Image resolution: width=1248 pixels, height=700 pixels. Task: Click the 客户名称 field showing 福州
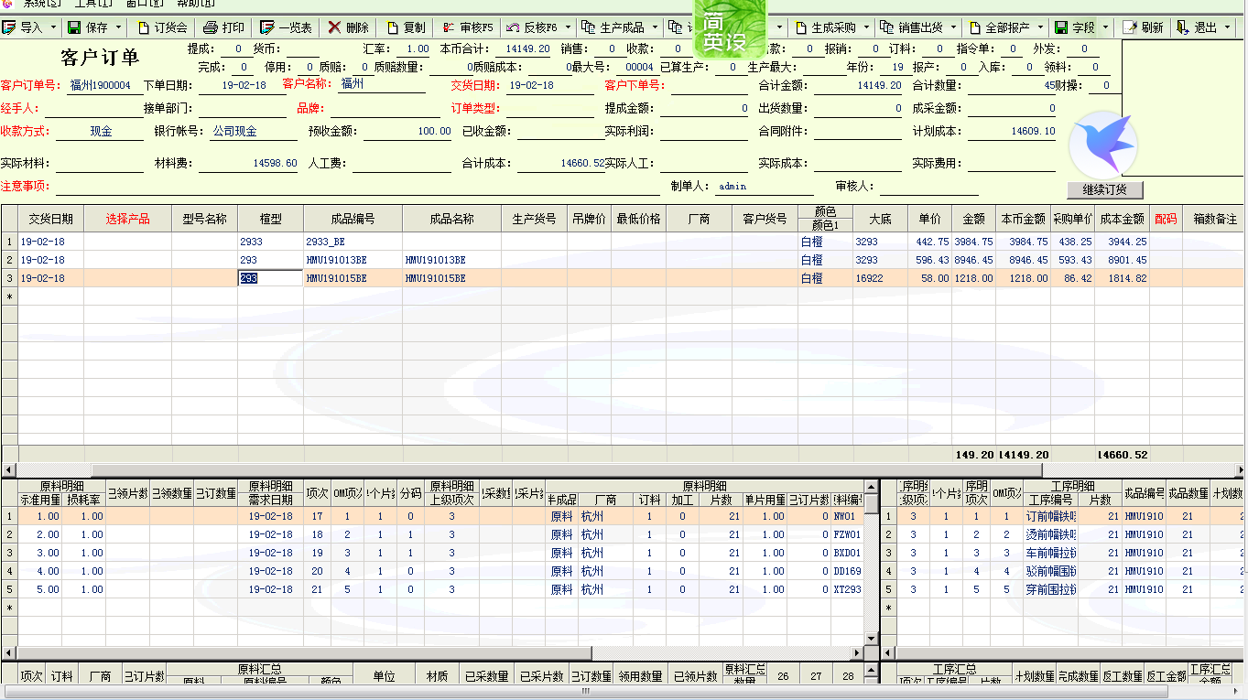click(x=381, y=85)
